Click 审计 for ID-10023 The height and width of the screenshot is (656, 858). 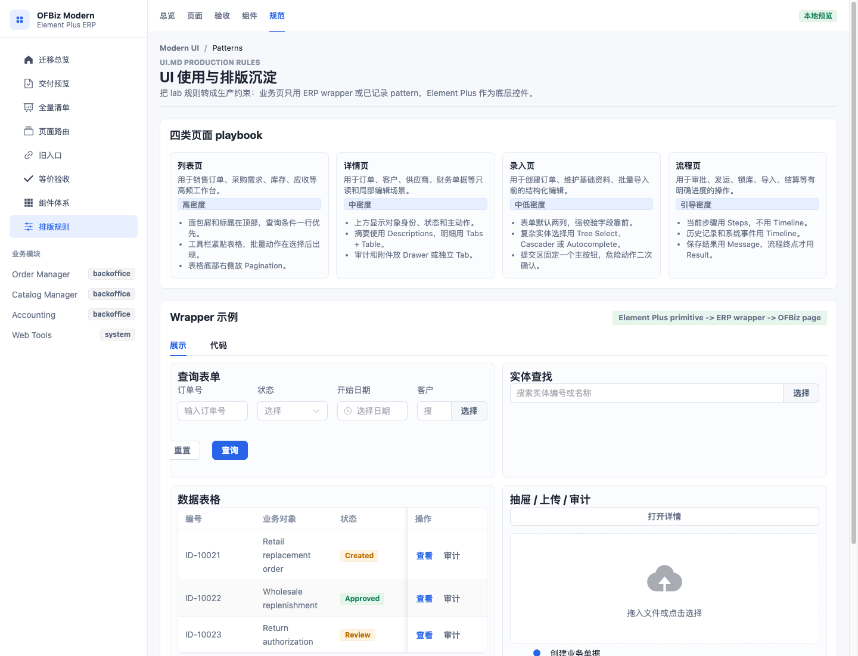pos(452,635)
